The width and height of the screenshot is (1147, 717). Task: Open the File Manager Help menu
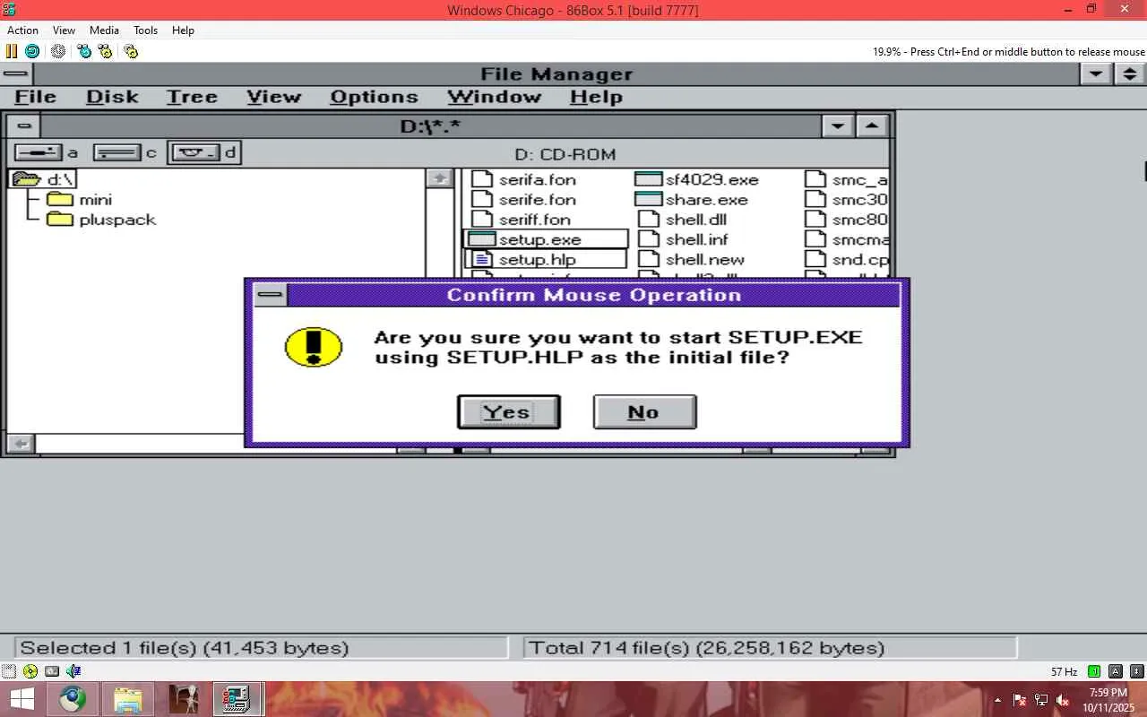(596, 97)
